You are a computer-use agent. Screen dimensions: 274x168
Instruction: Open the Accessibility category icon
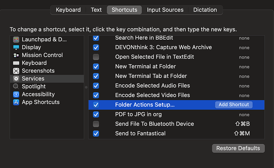(x=16, y=94)
